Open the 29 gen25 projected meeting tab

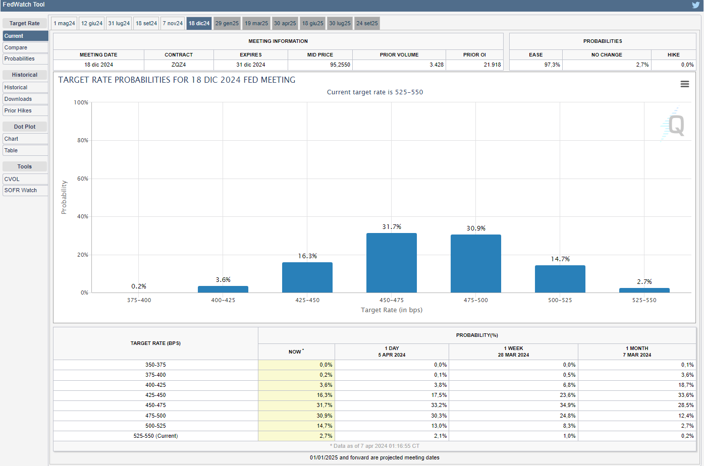(x=227, y=23)
